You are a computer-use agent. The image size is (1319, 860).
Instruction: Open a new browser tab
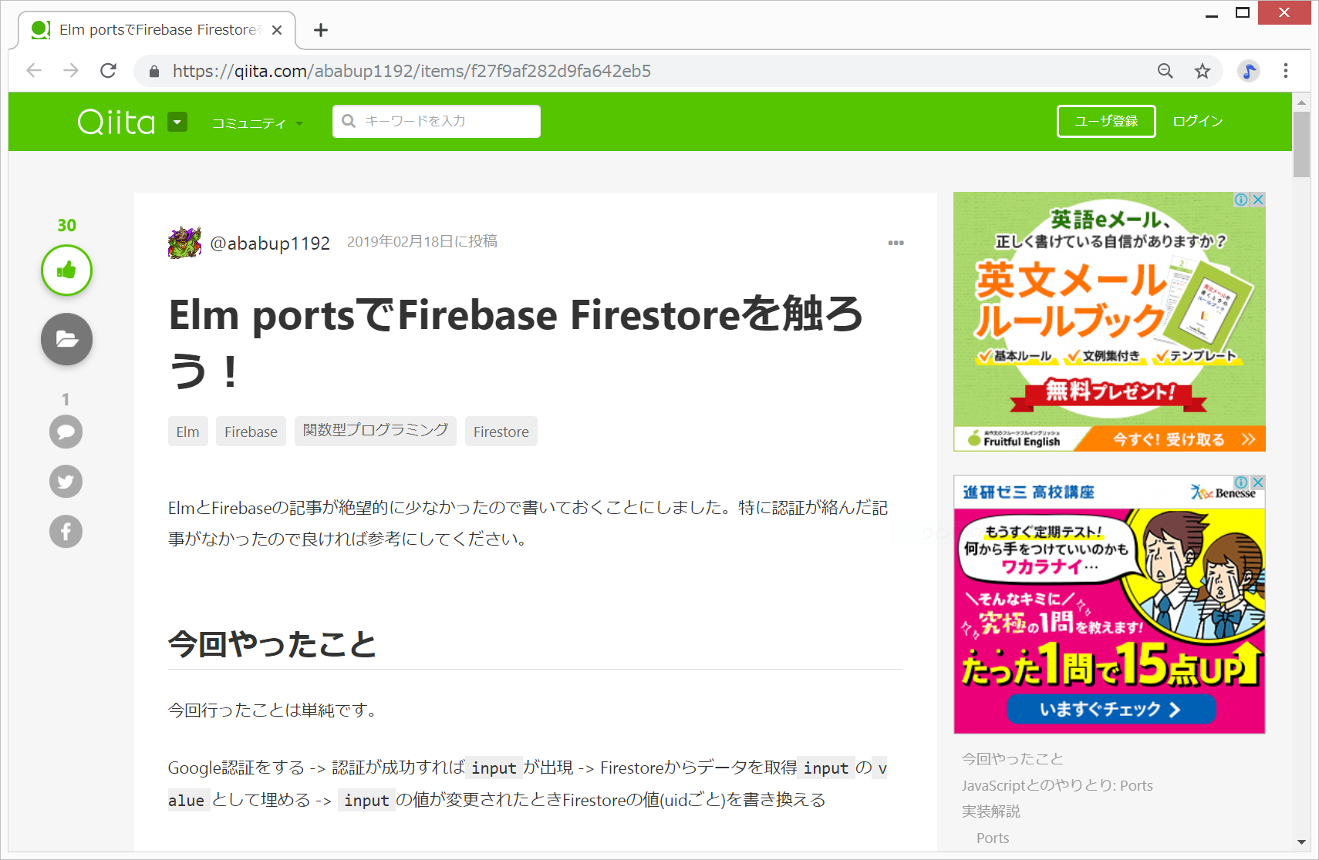(321, 30)
